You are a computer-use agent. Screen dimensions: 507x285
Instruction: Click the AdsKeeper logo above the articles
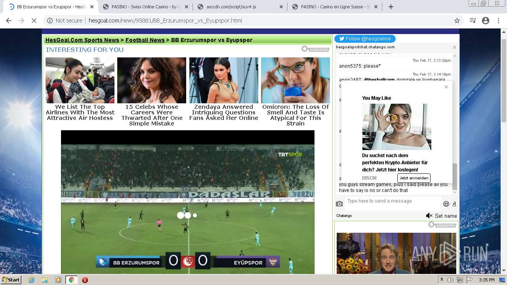click(315, 49)
